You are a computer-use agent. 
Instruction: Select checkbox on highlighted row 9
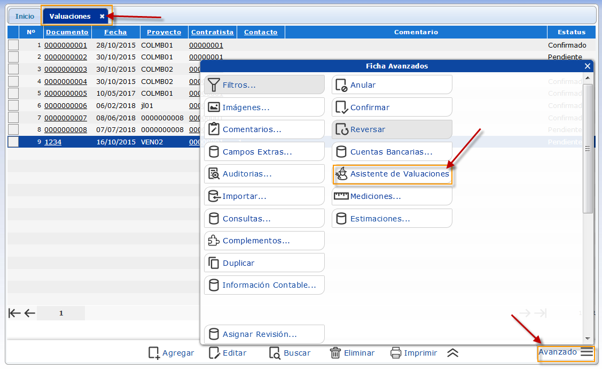(13, 142)
